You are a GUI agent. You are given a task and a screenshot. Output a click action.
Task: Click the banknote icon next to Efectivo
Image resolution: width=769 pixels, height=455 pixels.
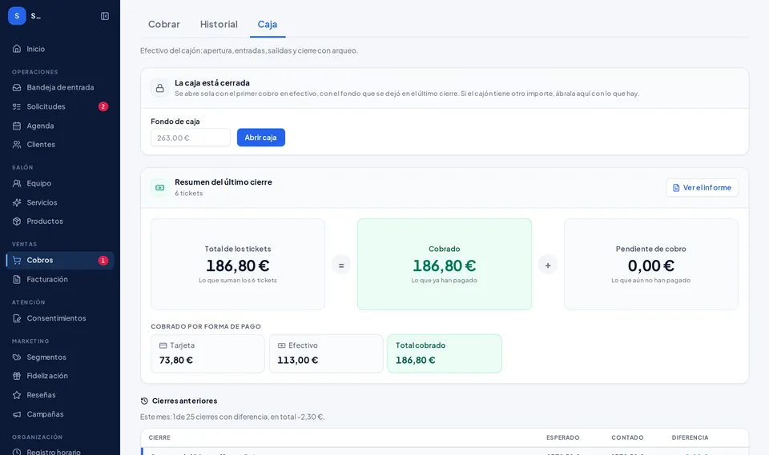coord(281,345)
